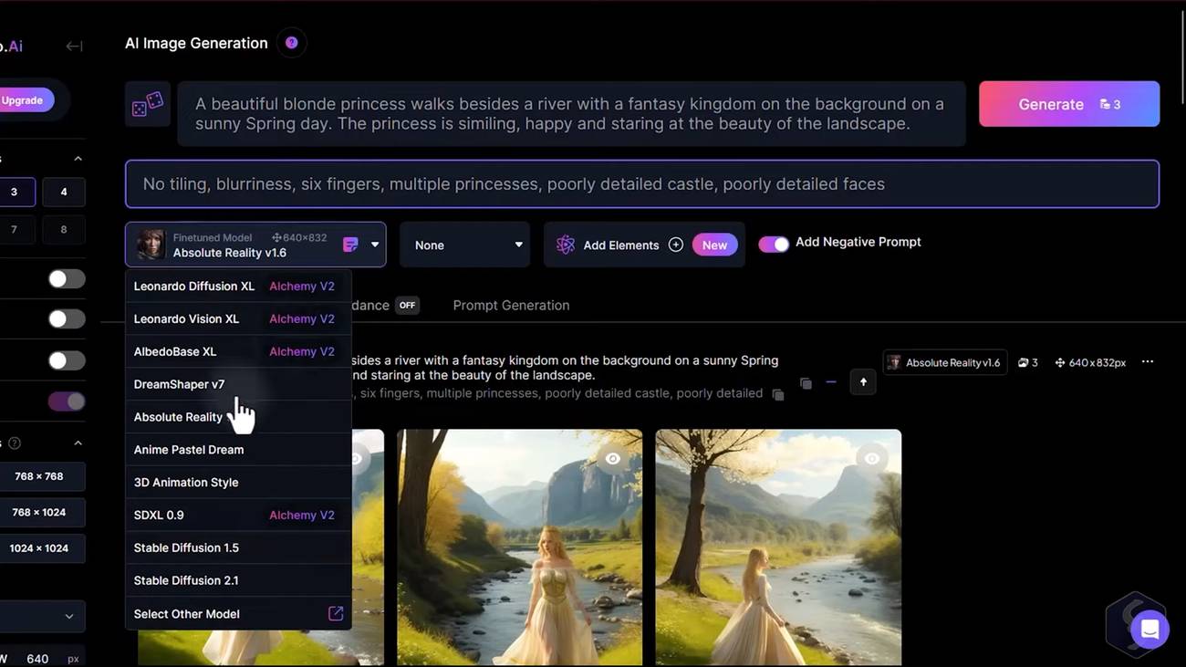Viewport: 1186px width, 667px height.
Task: Click into the negative prompt field
Action: pyautogui.click(x=642, y=184)
